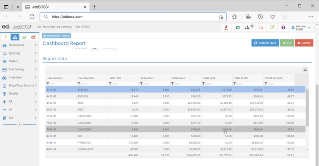
Task: Click the green external link icon
Action: (272, 28)
